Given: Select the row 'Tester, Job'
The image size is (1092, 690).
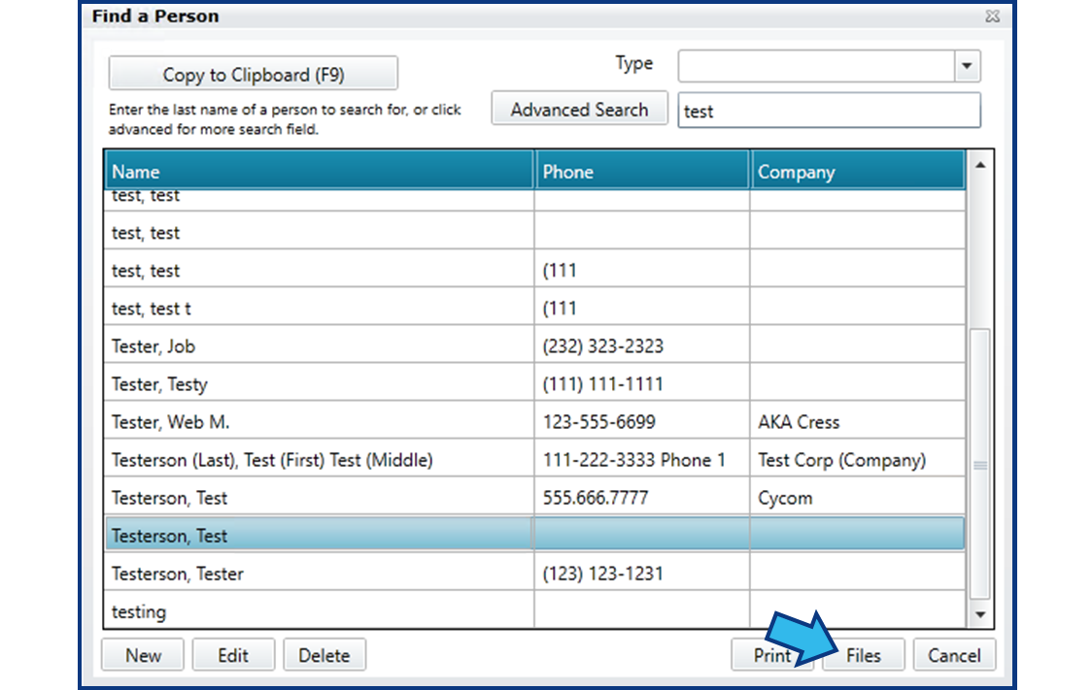Looking at the screenshot, I should pyautogui.click(x=535, y=345).
